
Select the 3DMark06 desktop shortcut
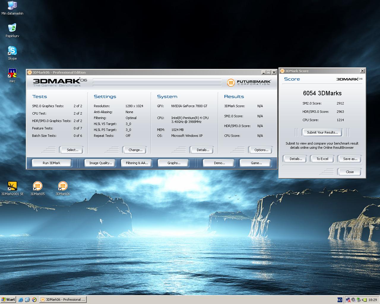pyautogui.click(x=63, y=189)
